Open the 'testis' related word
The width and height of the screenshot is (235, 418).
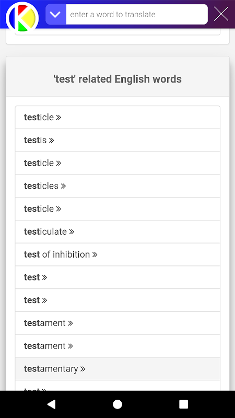pos(118,140)
